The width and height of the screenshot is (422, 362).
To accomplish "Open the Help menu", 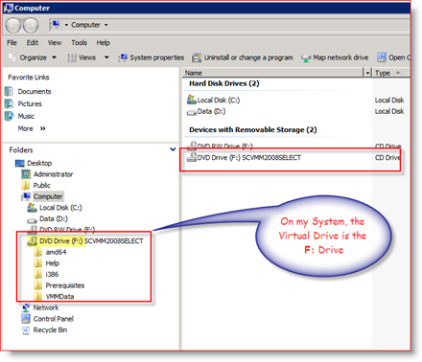I will 104,42.
